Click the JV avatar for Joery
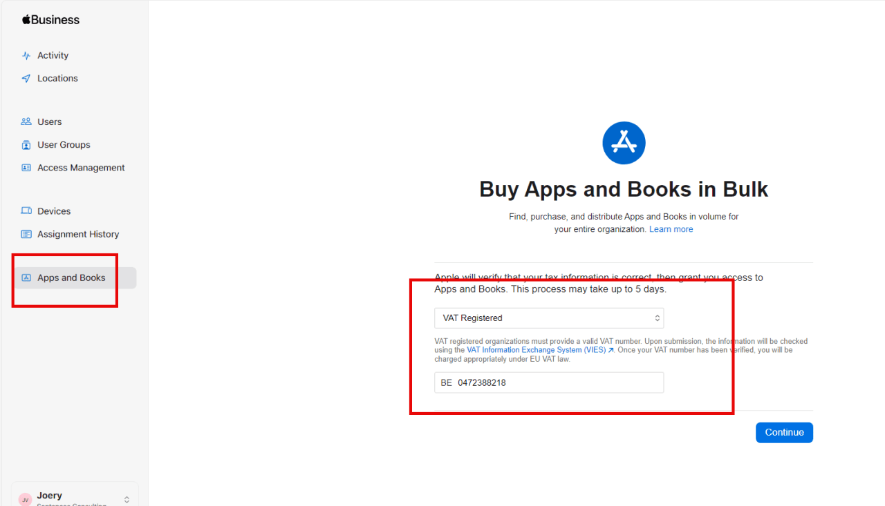Screen dimensions: 885x506 click(25, 500)
